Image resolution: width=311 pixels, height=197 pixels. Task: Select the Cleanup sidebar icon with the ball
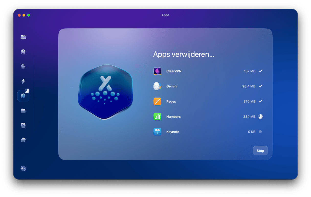[x=23, y=52]
